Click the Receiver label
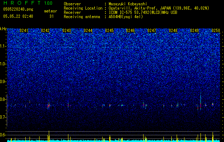The image size is (224, 142). coord(72,12)
